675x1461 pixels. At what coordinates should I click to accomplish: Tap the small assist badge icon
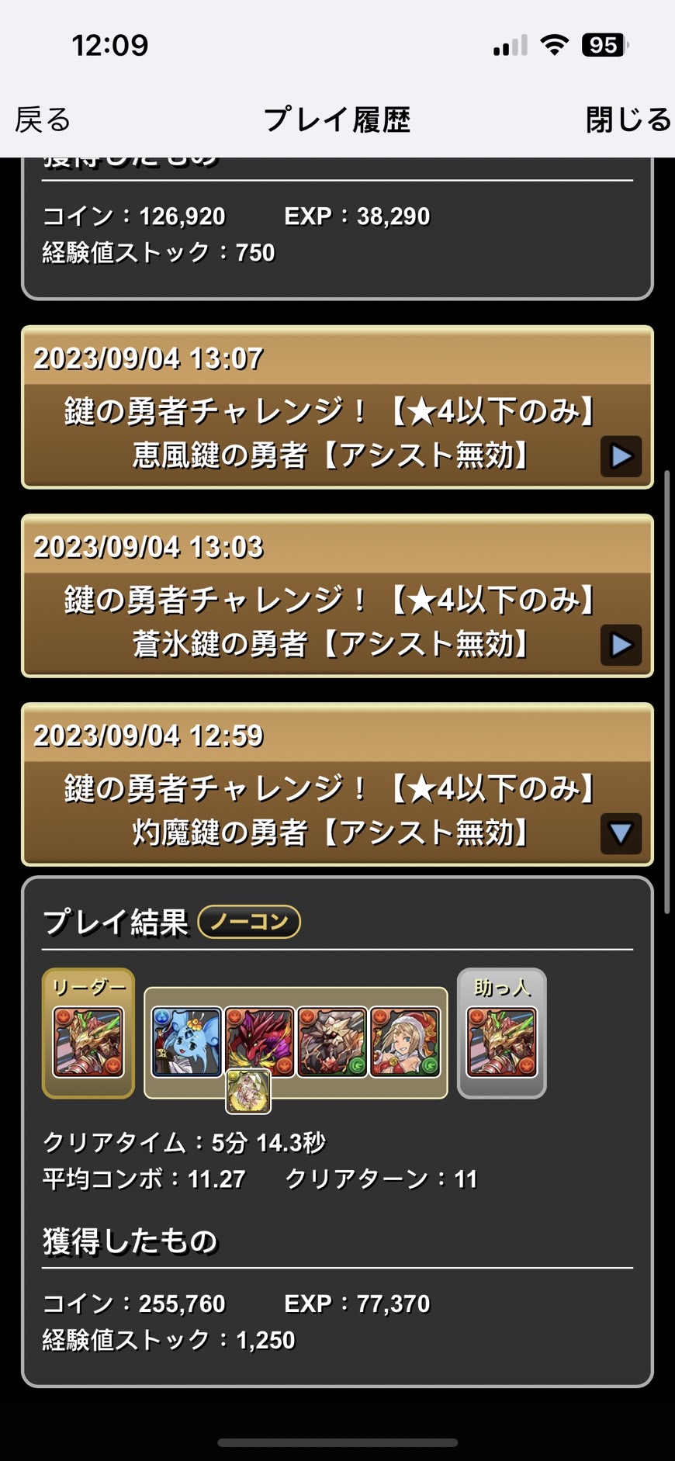coord(248,1091)
